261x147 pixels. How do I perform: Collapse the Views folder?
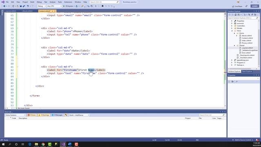232,31
